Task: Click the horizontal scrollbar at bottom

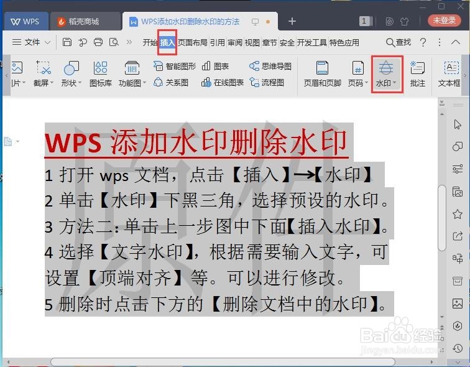Action: click(x=223, y=361)
